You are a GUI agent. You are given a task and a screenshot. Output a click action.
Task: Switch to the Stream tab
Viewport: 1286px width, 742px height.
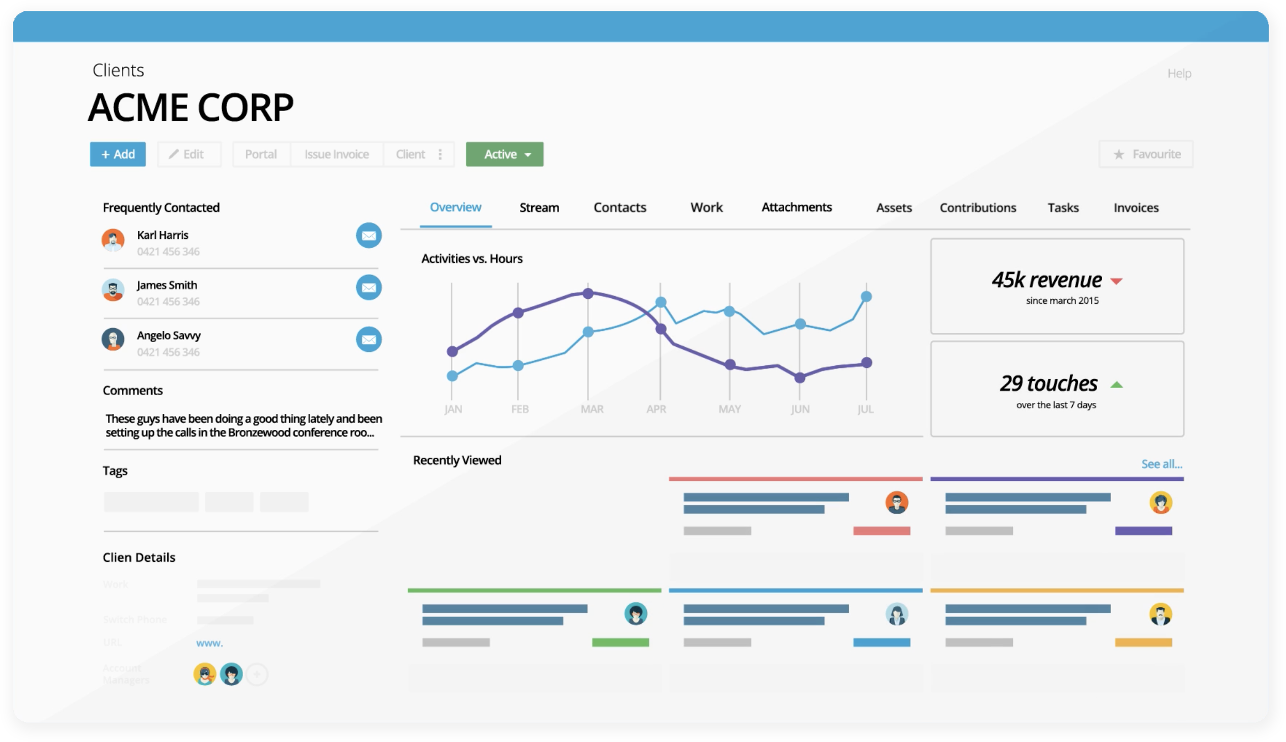pos(538,207)
